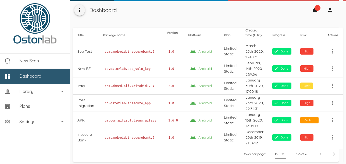Click Done badge for Insecure Bank

pyautogui.click(x=282, y=137)
